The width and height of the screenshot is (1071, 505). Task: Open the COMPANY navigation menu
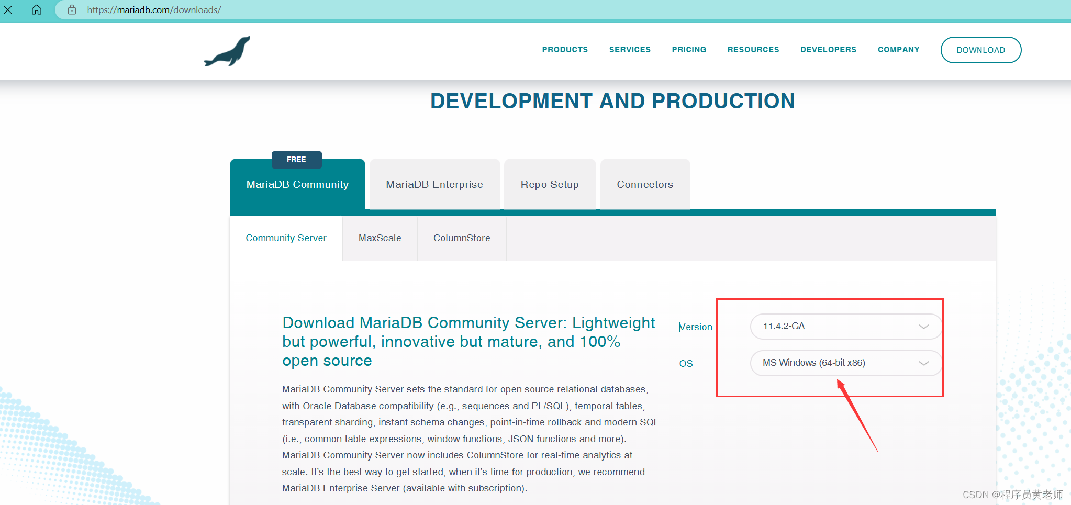pos(898,50)
